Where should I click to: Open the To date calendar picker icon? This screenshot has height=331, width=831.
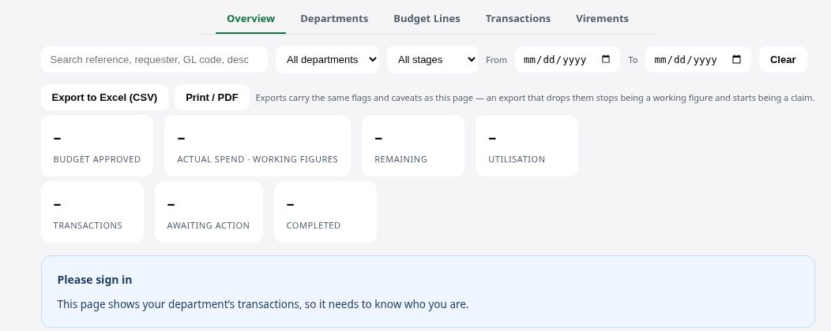point(737,59)
